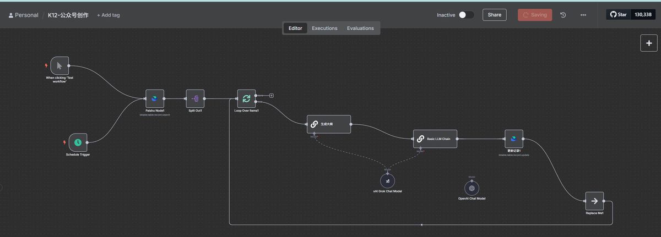Image resolution: width=661 pixels, height=237 pixels.
Task: Open the Feishu Node1 node
Action: point(155,99)
